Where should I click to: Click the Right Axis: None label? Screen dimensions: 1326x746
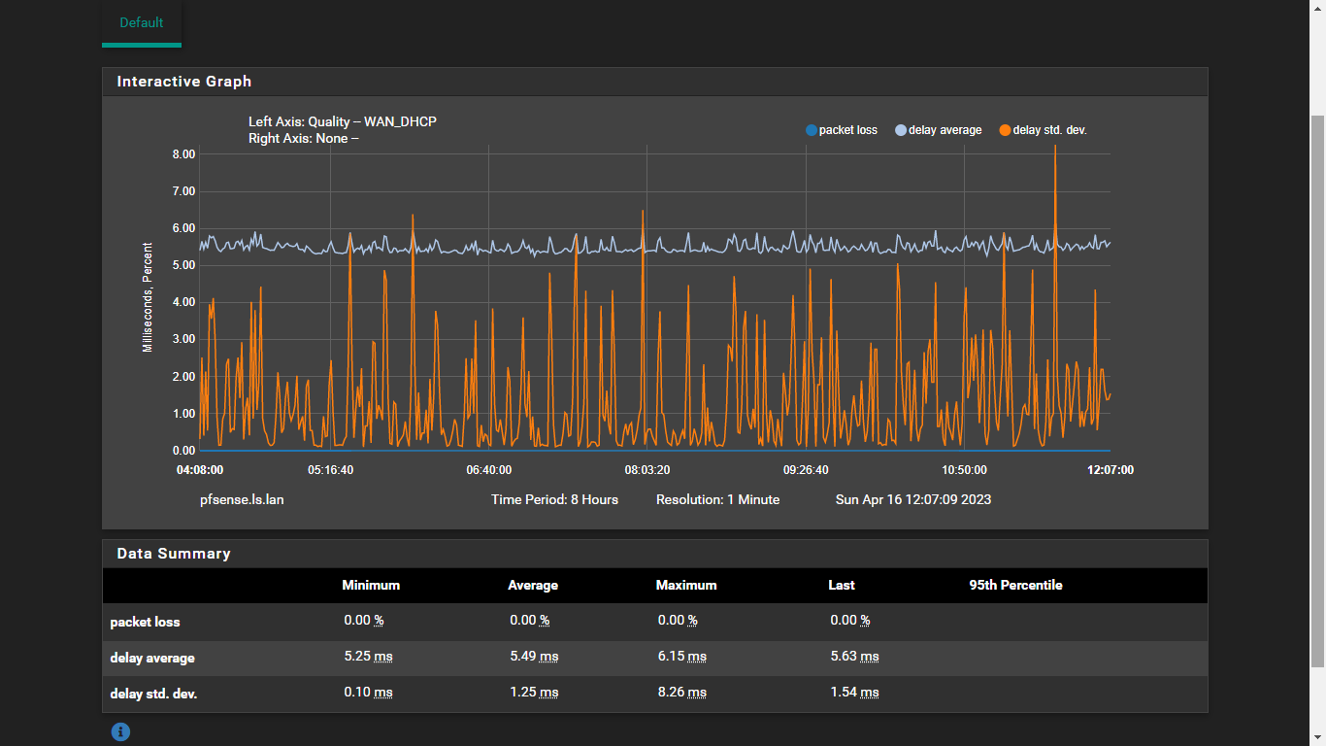pos(304,138)
